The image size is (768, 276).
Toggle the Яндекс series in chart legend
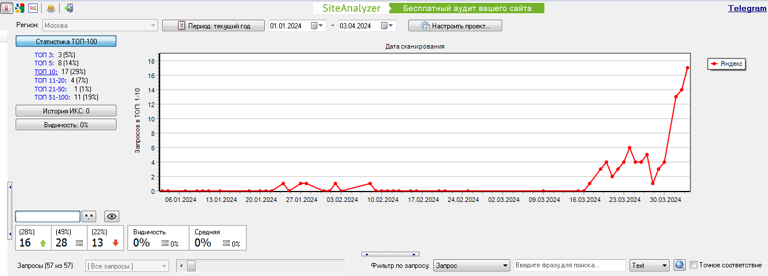pos(726,64)
